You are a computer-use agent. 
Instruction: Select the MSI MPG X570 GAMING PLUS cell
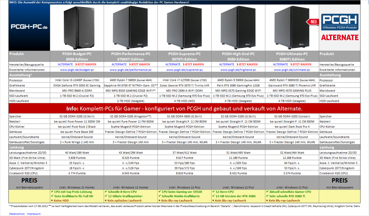click(x=292, y=91)
